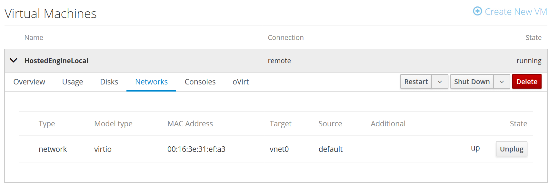
Task: Click the Connection column header
Action: click(x=285, y=38)
